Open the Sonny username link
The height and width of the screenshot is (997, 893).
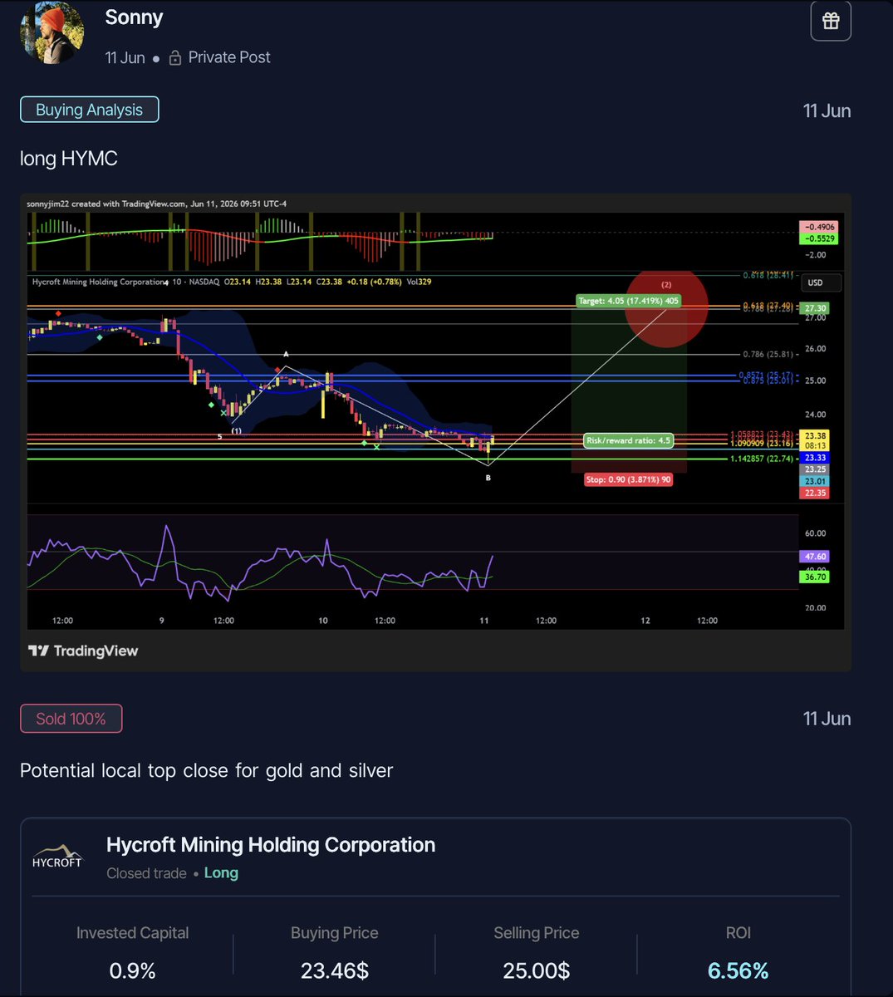(134, 17)
